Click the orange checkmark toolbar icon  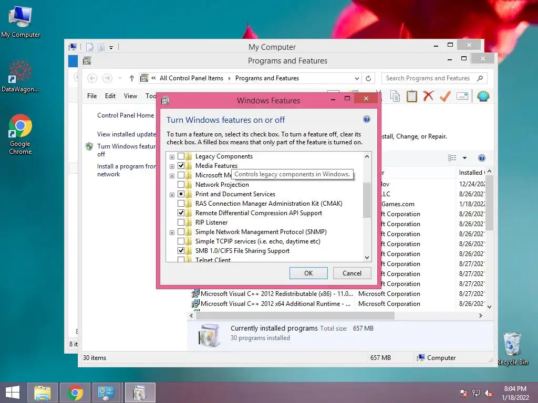coord(445,97)
